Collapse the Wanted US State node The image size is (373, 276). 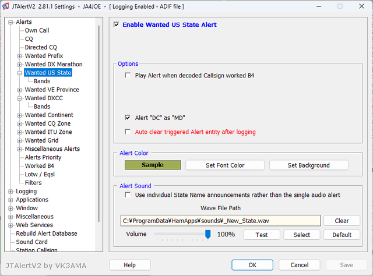[x=19, y=73]
